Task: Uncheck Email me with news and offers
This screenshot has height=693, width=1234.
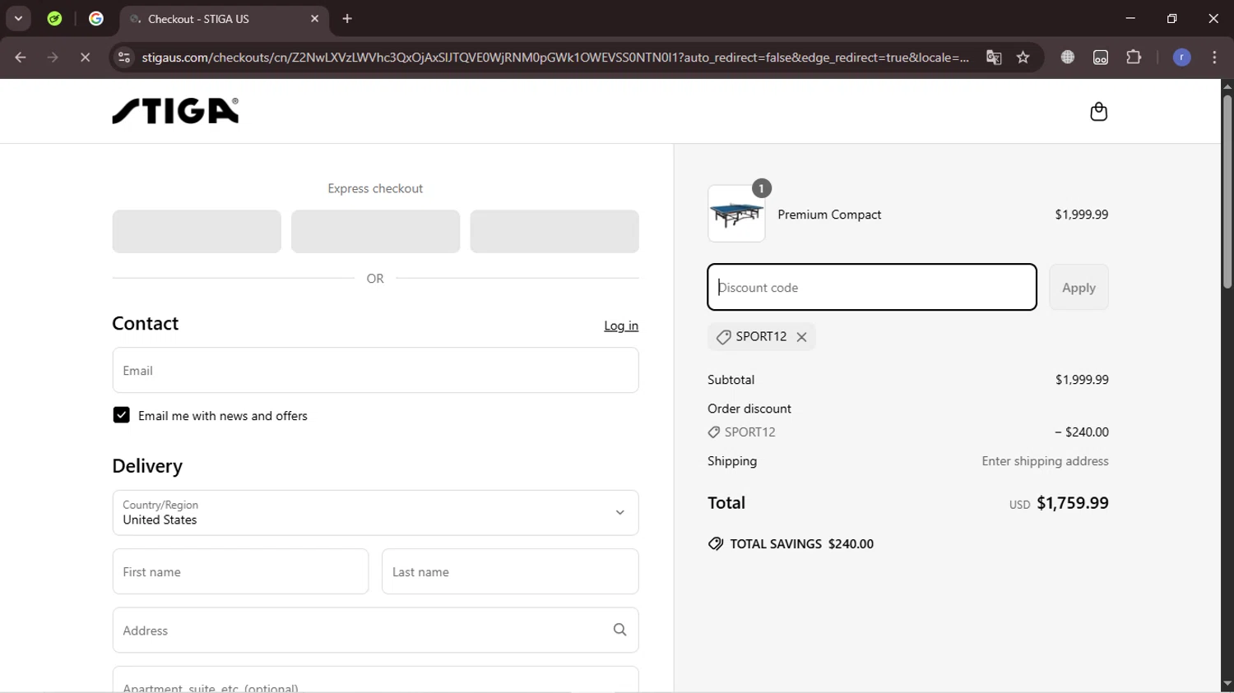Action: [121, 415]
